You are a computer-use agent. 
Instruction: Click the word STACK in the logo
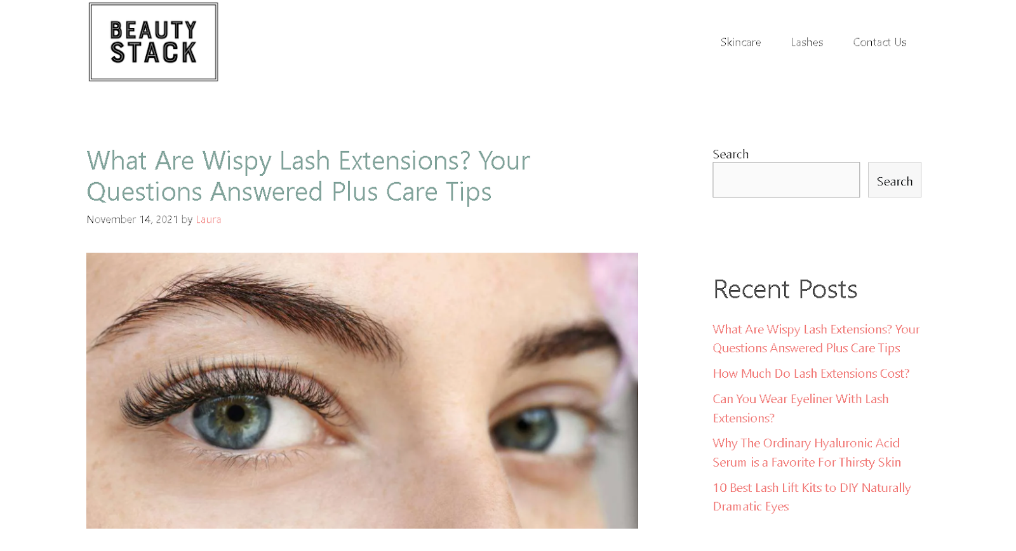tap(153, 53)
